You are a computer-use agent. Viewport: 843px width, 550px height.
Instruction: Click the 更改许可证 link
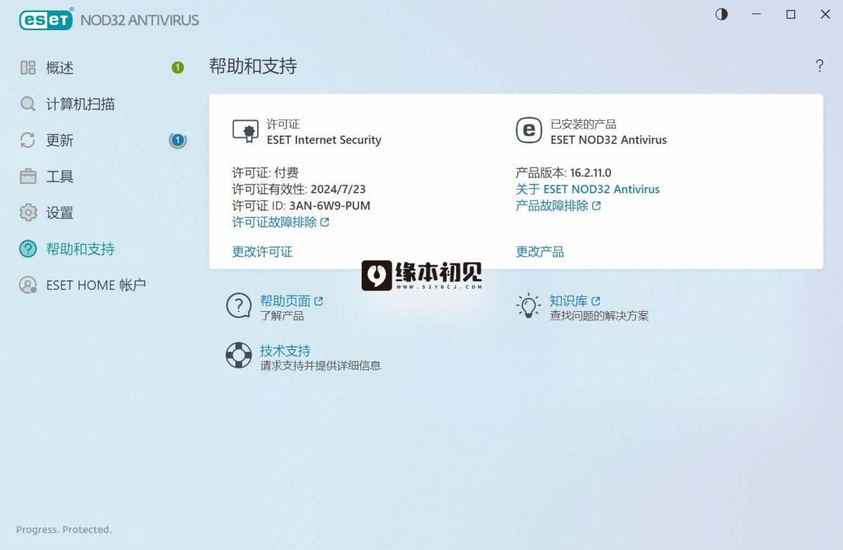263,251
